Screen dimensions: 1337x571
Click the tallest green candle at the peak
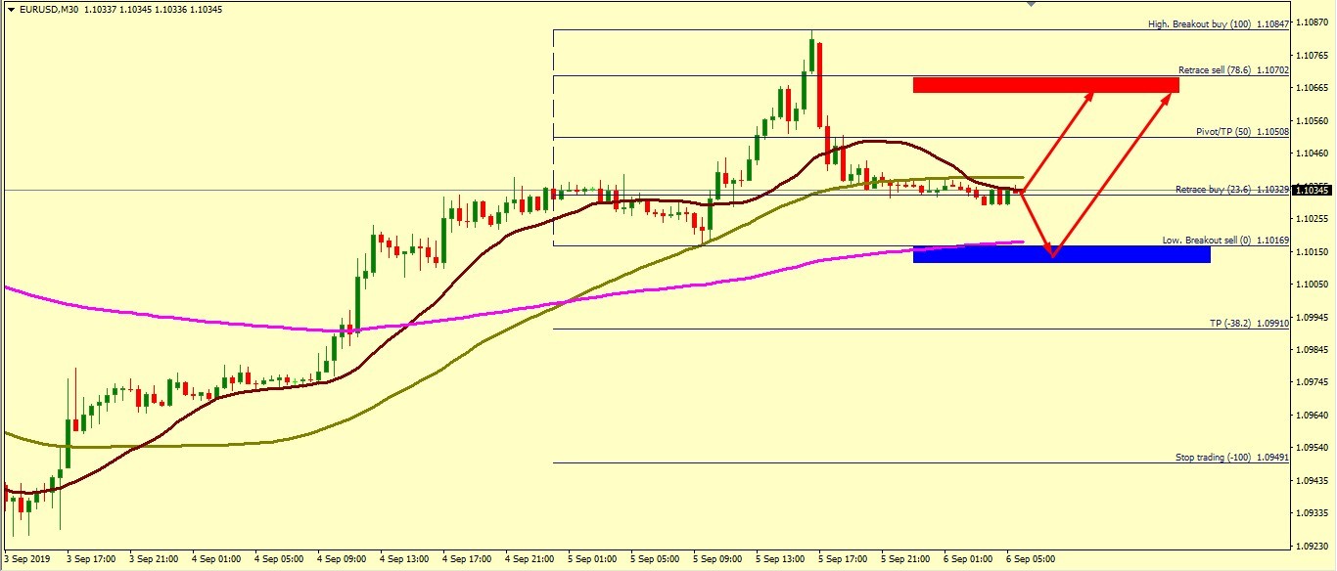pos(811,56)
